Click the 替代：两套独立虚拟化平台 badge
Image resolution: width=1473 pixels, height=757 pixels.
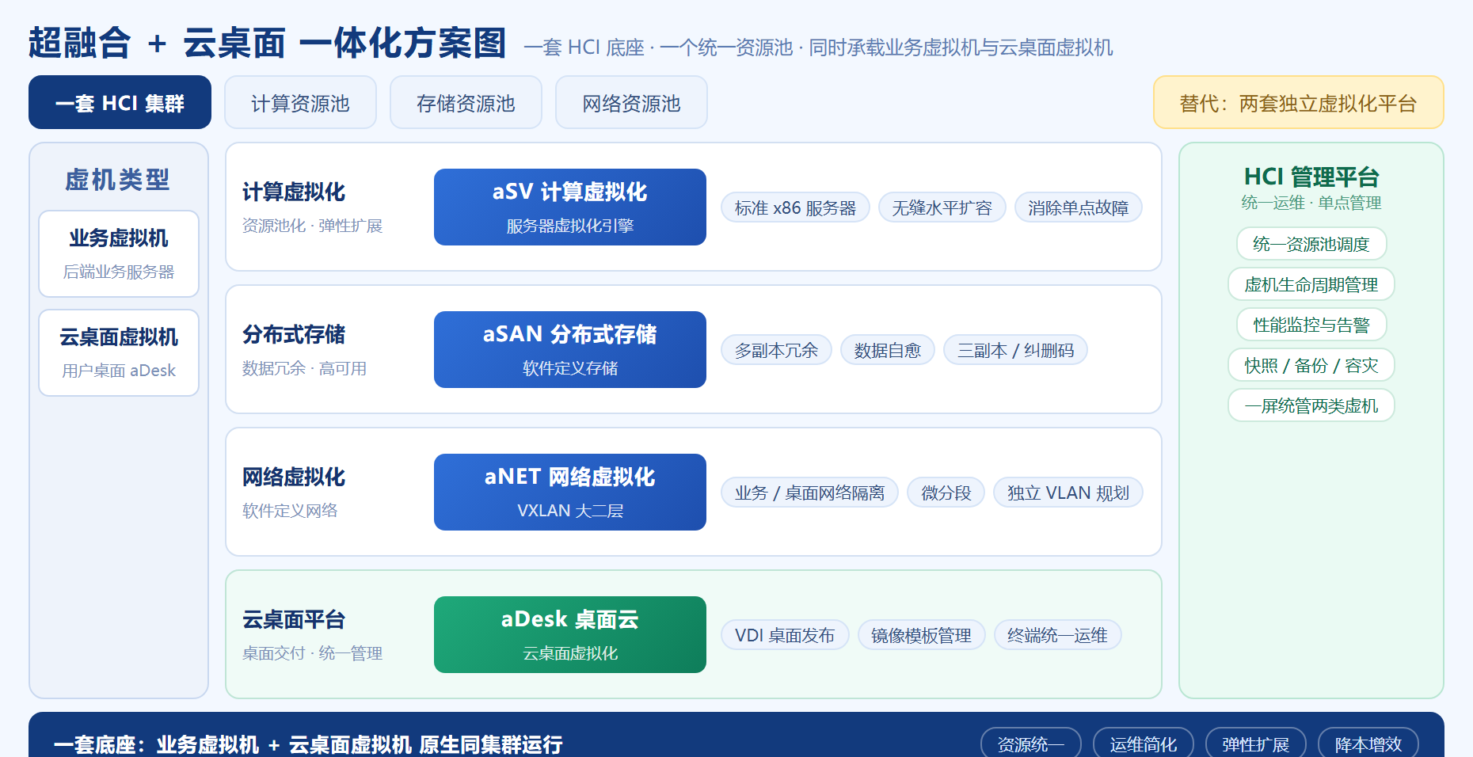(x=1298, y=102)
